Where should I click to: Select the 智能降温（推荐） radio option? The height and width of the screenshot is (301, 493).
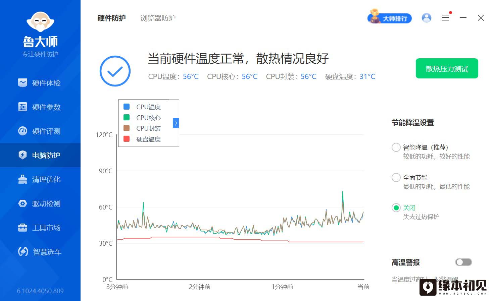point(396,147)
